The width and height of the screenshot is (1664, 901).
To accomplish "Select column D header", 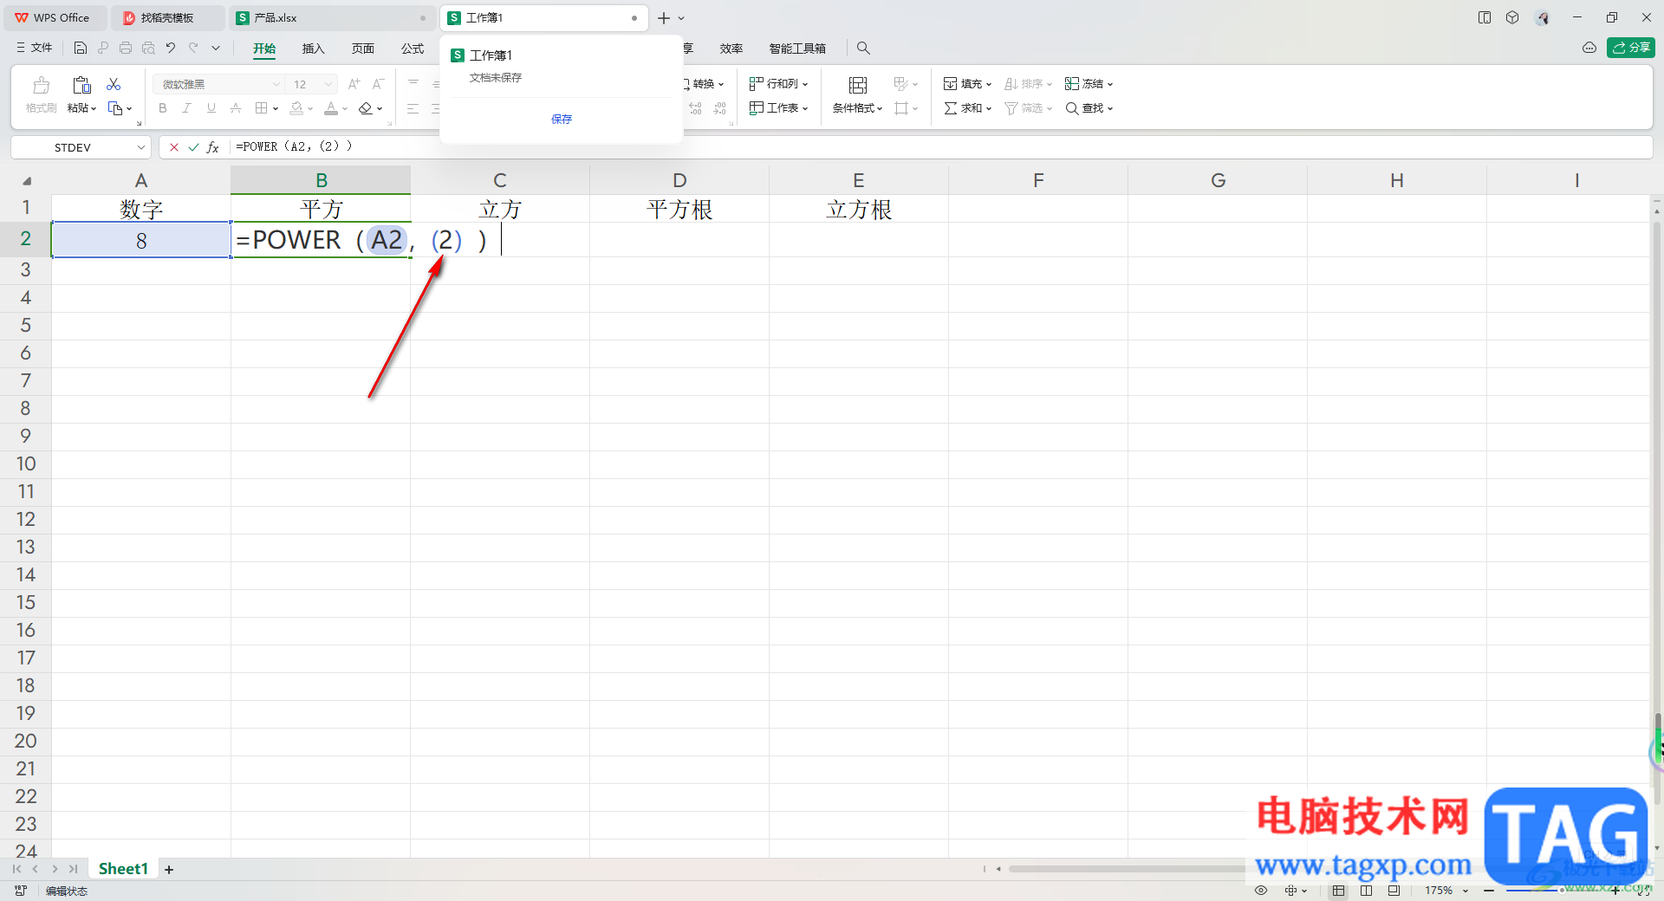I will point(679,180).
